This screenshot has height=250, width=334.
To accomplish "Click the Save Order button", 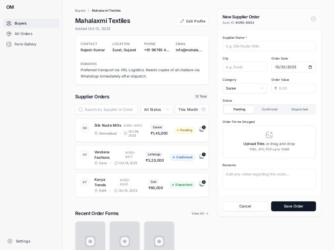I will click(293, 206).
